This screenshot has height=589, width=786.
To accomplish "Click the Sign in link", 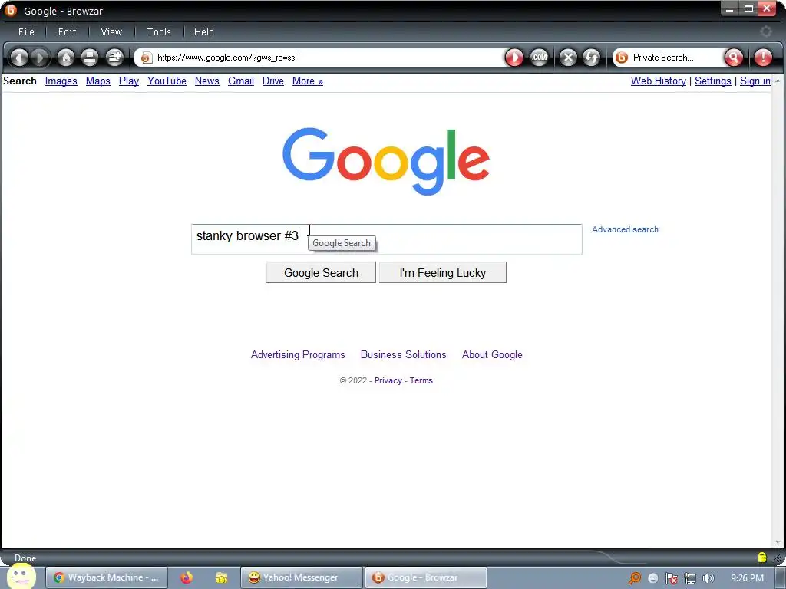I will click(x=755, y=81).
